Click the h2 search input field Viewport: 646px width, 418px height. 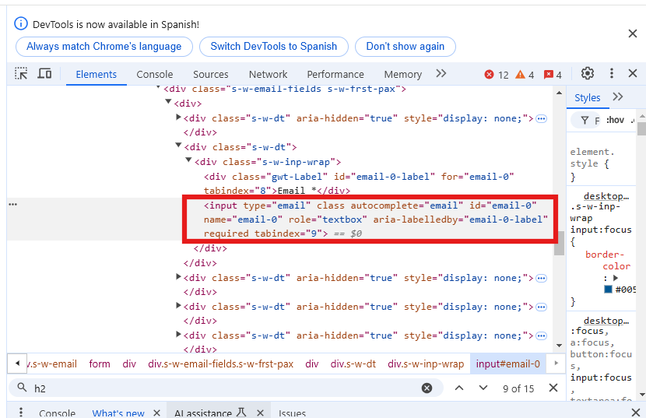(x=226, y=388)
